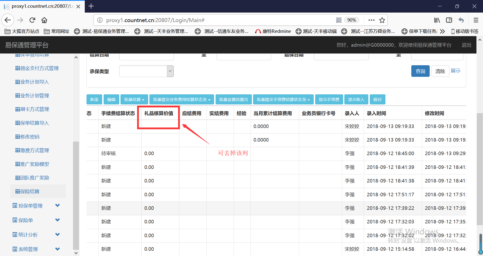Open the 康特Redmine bookmark
Image resolution: width=483 pixels, height=256 pixels.
(x=273, y=31)
